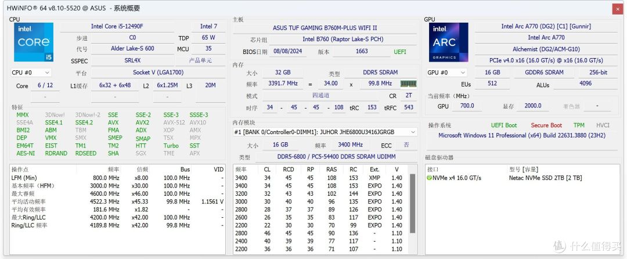Screen dimensions: 627x259
Task: Click the 2000.0 memory clock value
Action: [532, 106]
